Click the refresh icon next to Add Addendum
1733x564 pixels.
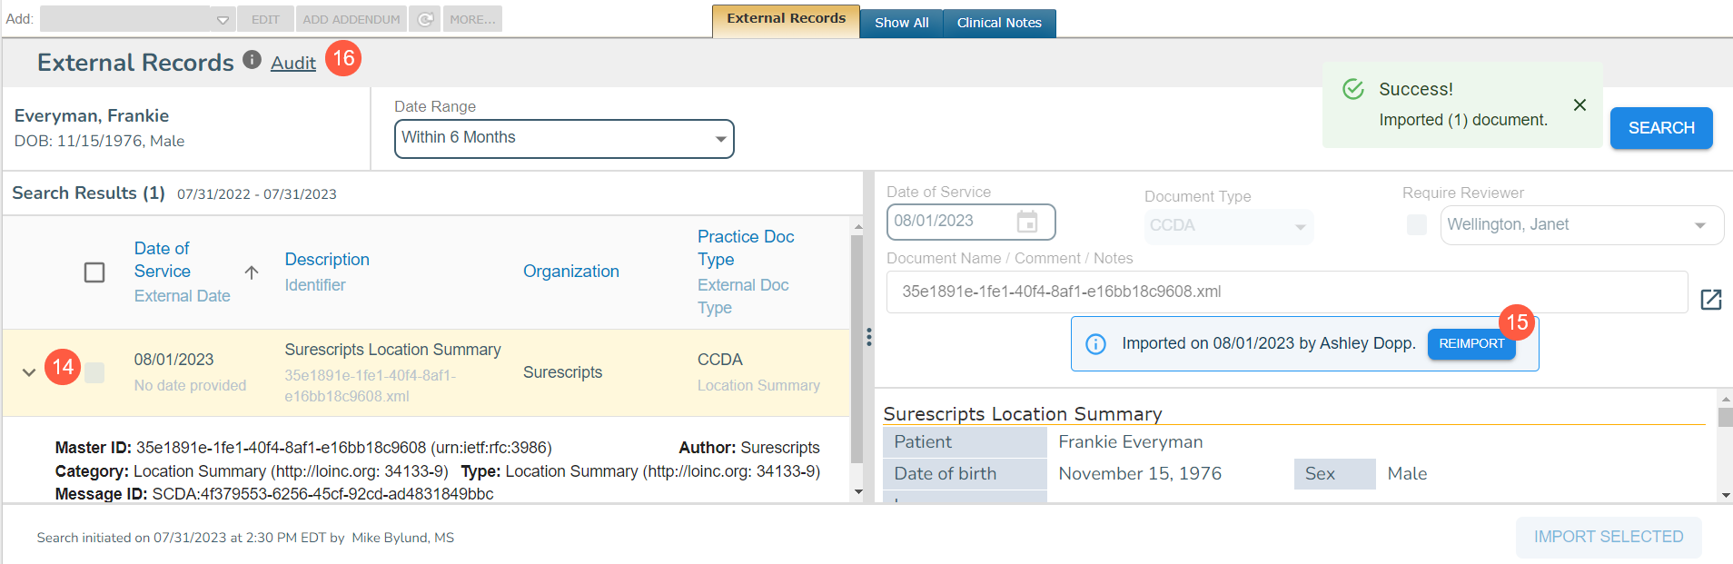pyautogui.click(x=425, y=19)
